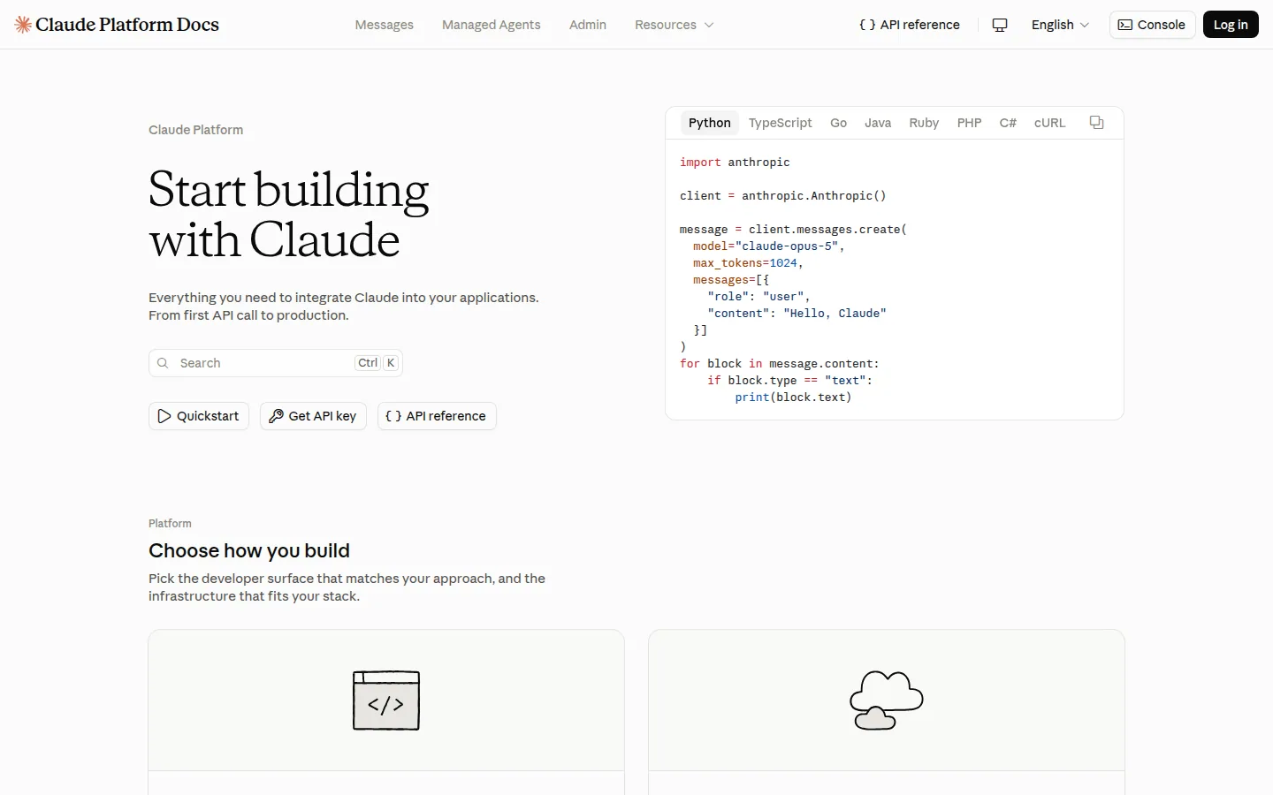Click the Ctrl K shortcut badge
The height and width of the screenshot is (795, 1273).
coord(377,363)
